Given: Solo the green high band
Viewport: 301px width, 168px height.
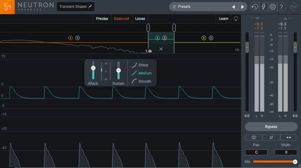Looking at the screenshot, I should click(x=211, y=38).
